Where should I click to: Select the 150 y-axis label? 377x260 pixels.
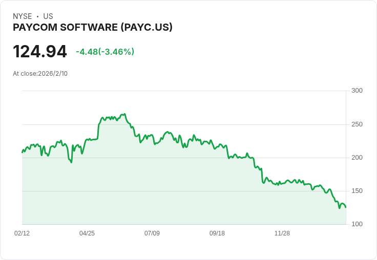coord(357,191)
